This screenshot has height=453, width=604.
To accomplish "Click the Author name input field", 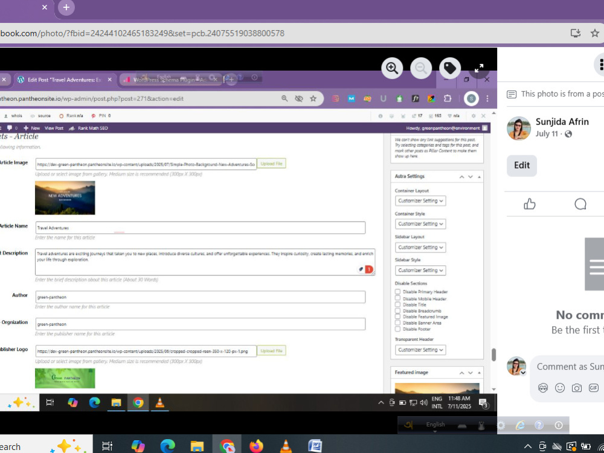I will pyautogui.click(x=201, y=297).
